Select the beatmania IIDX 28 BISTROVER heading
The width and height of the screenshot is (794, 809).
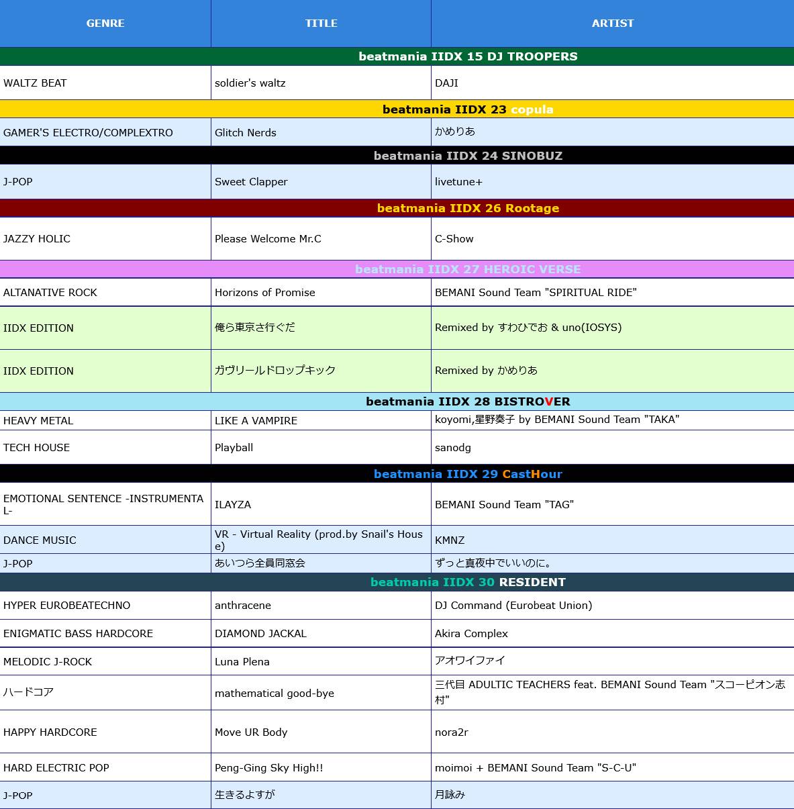tap(468, 401)
